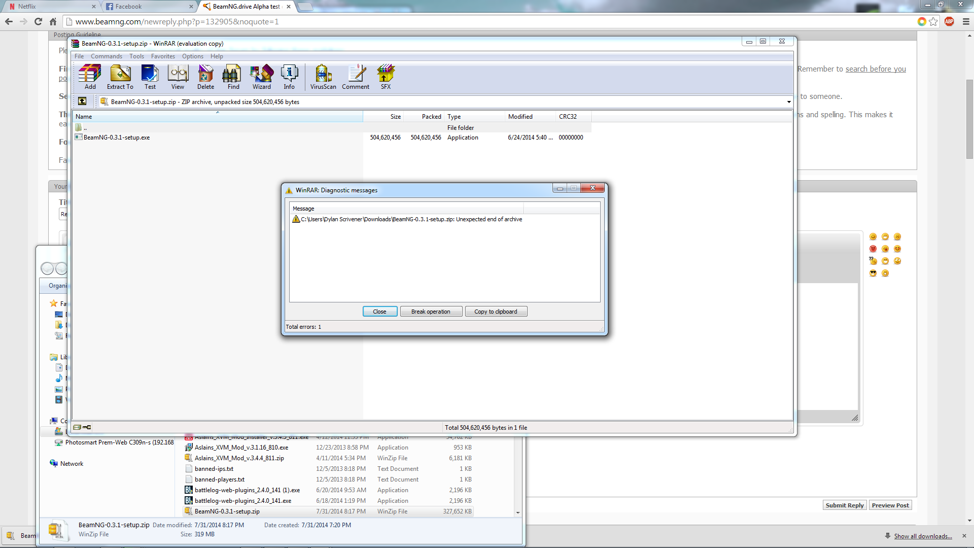
Task: Sort by the Packed column header
Action: [424, 117]
